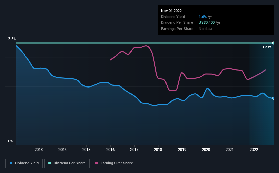Click the 0% y-axis label
The height and width of the screenshot is (173, 279).
click(x=11, y=141)
